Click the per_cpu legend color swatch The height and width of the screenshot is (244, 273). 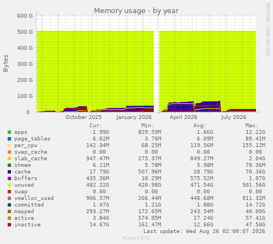coord(9,145)
